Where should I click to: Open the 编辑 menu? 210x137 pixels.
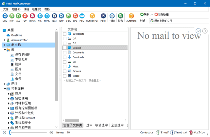pos(26,10)
